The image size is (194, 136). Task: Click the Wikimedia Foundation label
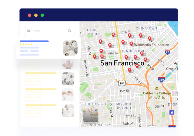tap(152, 45)
